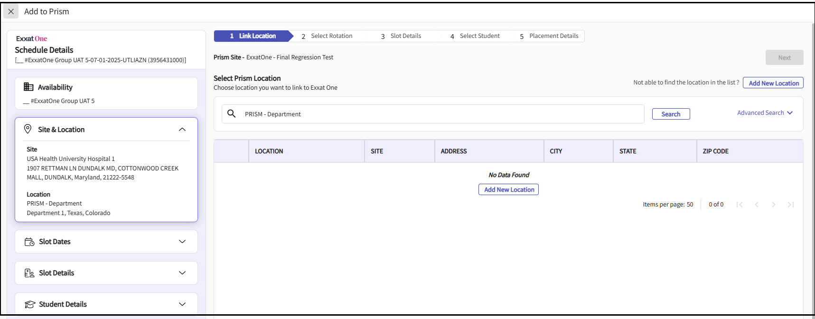Expand the Slot Details section
The width and height of the screenshot is (815, 319).
182,273
